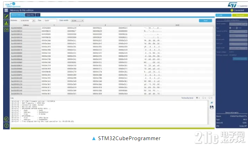The width and height of the screenshot is (248, 146).
Task: Click the Size input field
Action: click(50, 20)
